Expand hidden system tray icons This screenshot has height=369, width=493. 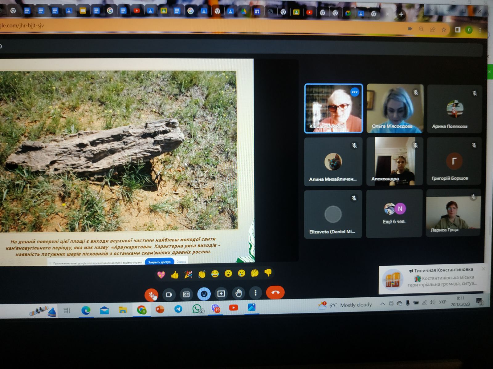[x=382, y=304]
